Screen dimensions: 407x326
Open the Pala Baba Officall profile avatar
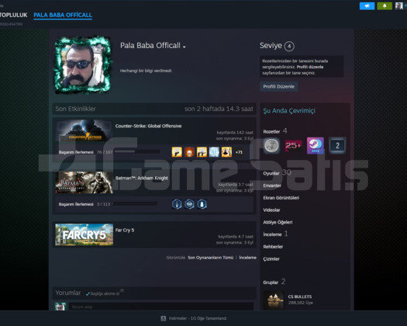pos(83,65)
